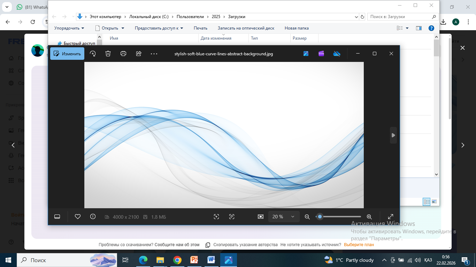Change Explorer view with the view icon
The height and width of the screenshot is (267, 476).
[x=400, y=28]
